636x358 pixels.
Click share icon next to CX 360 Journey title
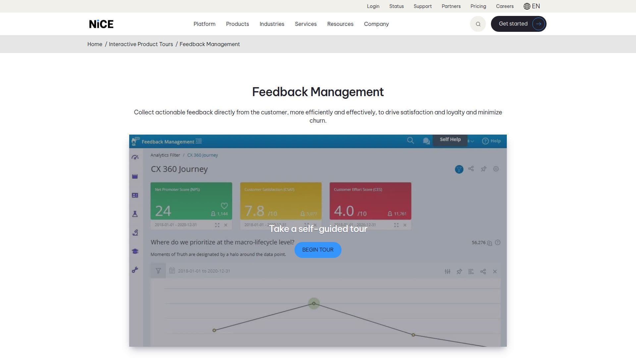point(471,169)
